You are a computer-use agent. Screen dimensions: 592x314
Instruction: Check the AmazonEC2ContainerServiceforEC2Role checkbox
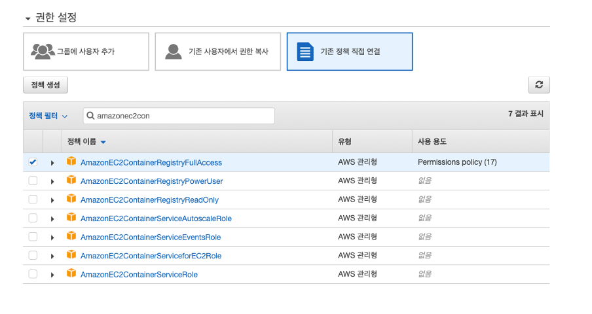point(33,255)
